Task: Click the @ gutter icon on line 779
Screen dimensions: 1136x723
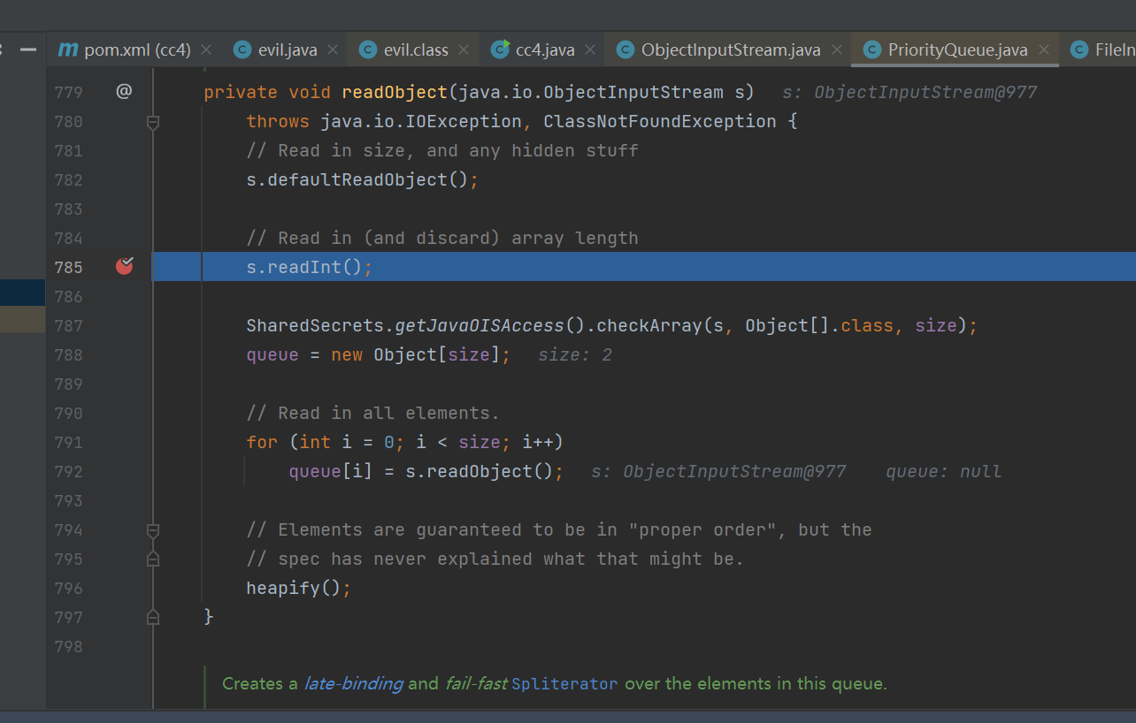Action: (x=124, y=91)
